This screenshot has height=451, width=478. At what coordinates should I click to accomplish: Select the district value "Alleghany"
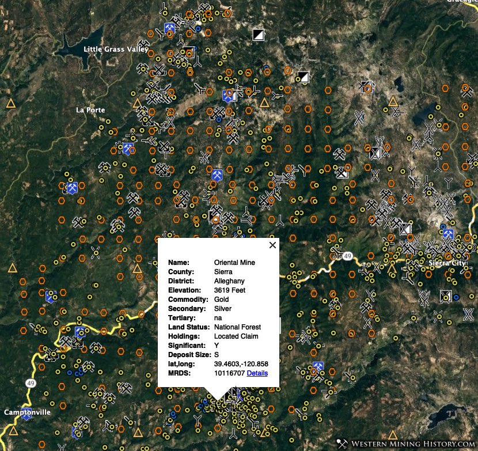pos(229,281)
